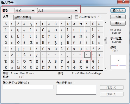Viewport: 130px width, 104px height.
Task: Click the scrollbar up arrow of the symbol grid
Action: [106, 22]
